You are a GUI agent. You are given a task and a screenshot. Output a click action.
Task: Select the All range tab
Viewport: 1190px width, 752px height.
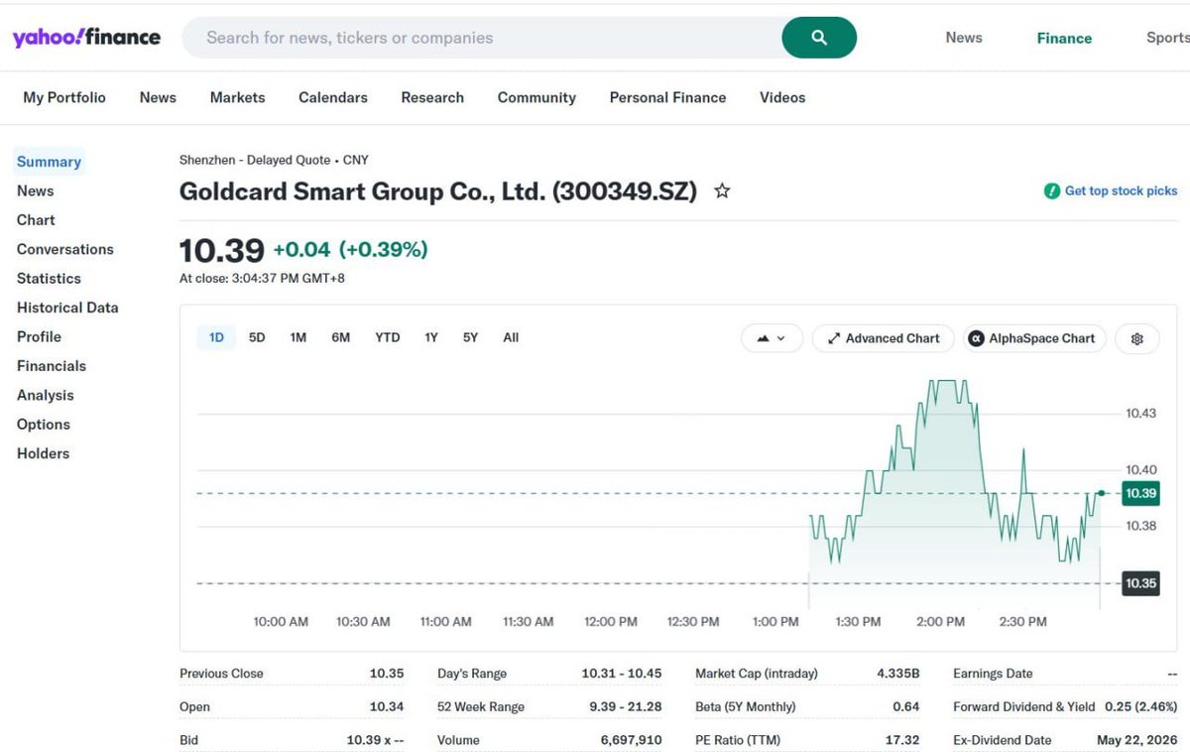[511, 337]
